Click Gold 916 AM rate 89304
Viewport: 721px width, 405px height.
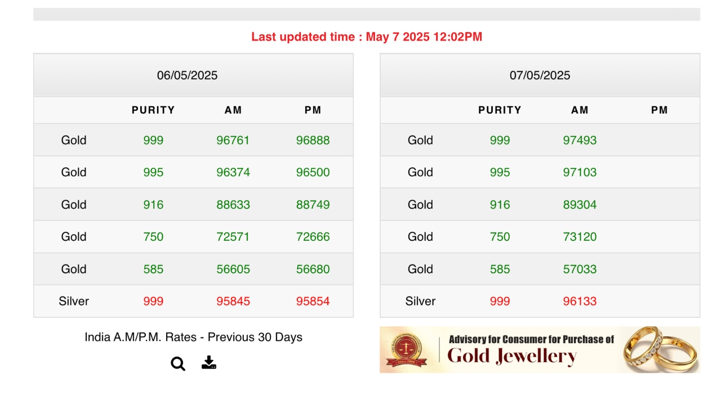pyautogui.click(x=580, y=205)
